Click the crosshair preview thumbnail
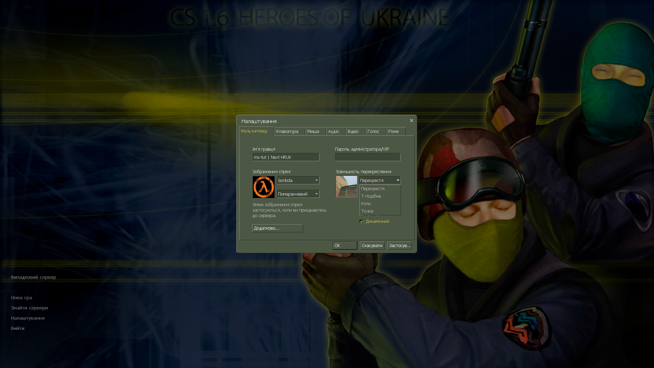This screenshot has height=368, width=654. coord(346,186)
